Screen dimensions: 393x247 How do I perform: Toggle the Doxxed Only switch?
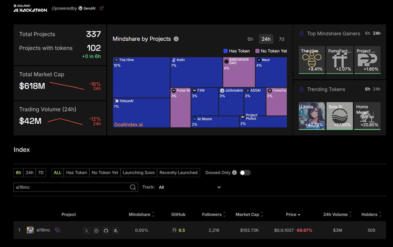[x=245, y=173]
